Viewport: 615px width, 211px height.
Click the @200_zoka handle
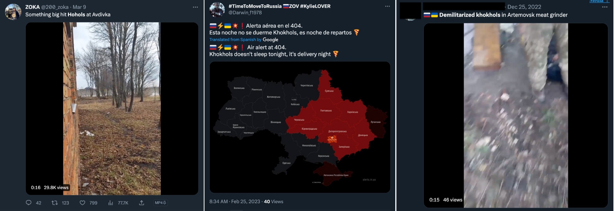55,7
